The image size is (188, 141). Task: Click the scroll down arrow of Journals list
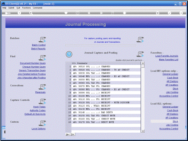(143, 131)
